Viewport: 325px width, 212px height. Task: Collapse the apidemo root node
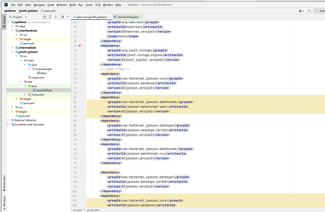(x=8, y=22)
